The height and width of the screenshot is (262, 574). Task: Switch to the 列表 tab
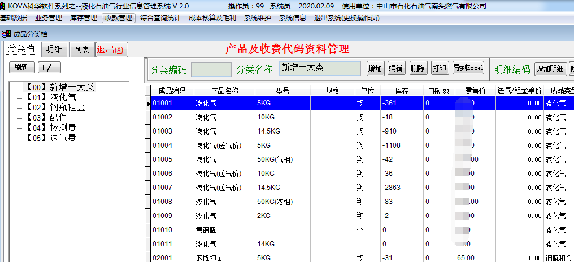point(82,50)
